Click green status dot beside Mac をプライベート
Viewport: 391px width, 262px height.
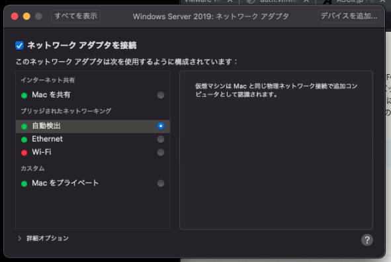click(x=24, y=184)
